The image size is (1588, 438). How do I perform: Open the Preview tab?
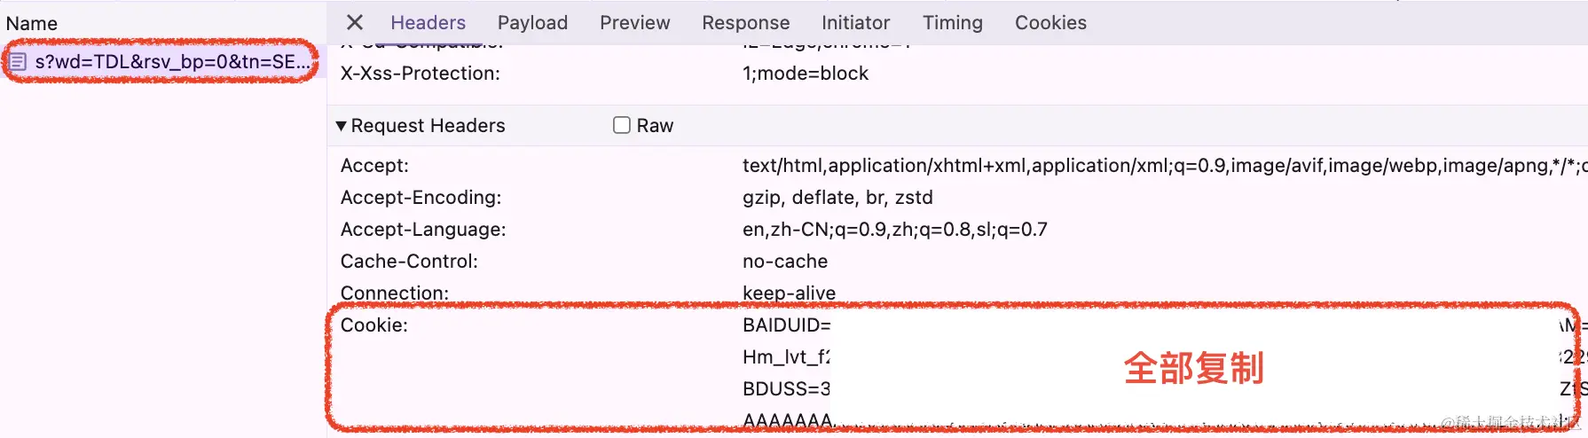tap(634, 22)
